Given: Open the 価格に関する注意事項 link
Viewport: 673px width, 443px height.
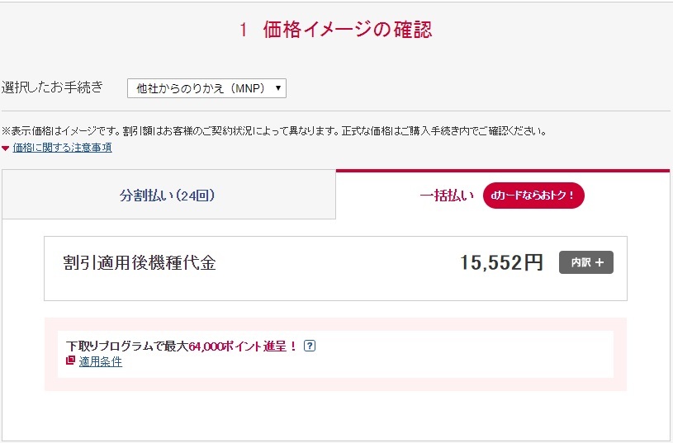Looking at the screenshot, I should click(x=62, y=148).
